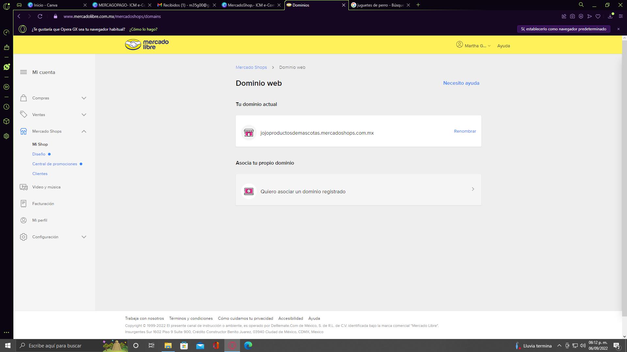Image resolution: width=627 pixels, height=352 pixels.
Task: Expand the Configuración section
Action: click(x=84, y=237)
